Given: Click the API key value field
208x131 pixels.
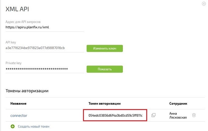Looking at the screenshot, I should (x=45, y=48).
